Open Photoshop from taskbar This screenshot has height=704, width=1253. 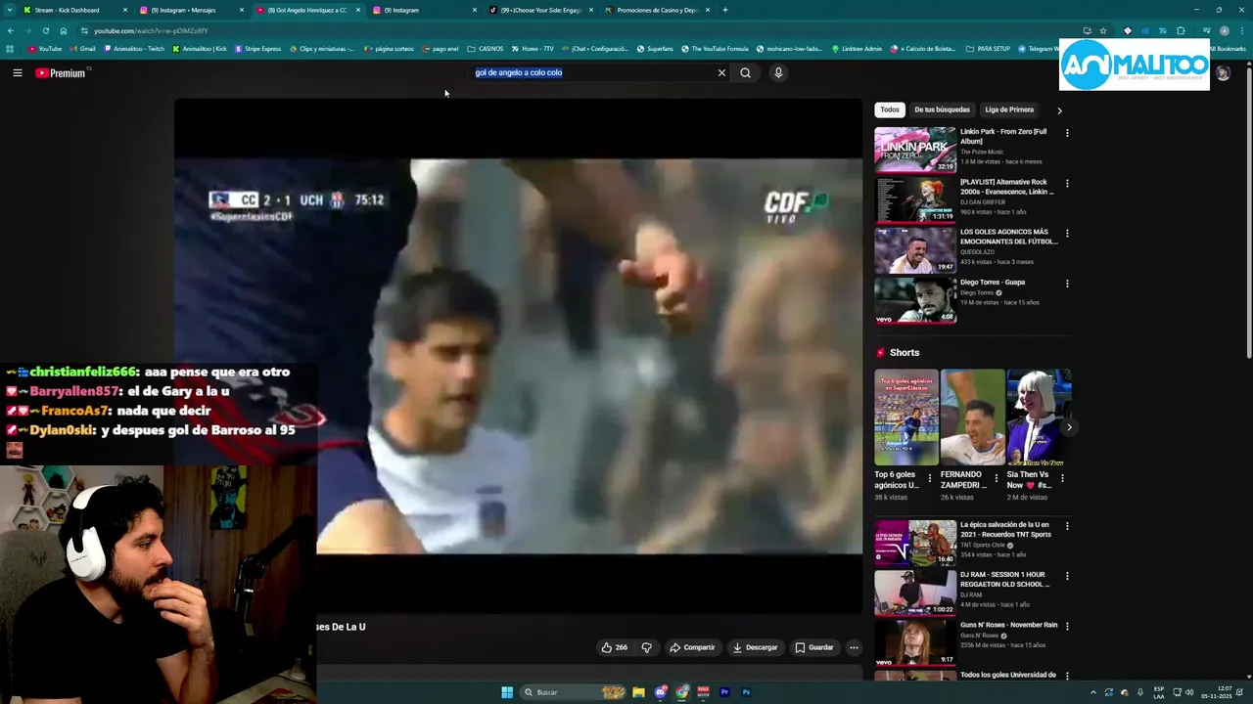(x=746, y=692)
